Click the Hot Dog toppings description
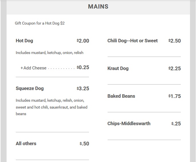 (x=50, y=53)
